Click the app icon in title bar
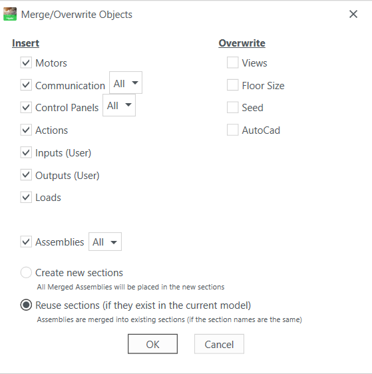The height and width of the screenshot is (374, 372). pos(10,14)
